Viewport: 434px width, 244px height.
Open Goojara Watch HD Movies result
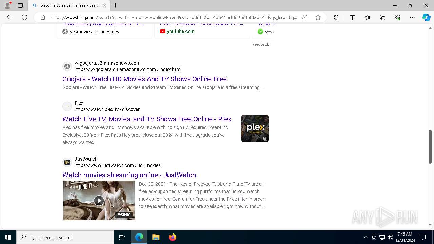pyautogui.click(x=144, y=79)
